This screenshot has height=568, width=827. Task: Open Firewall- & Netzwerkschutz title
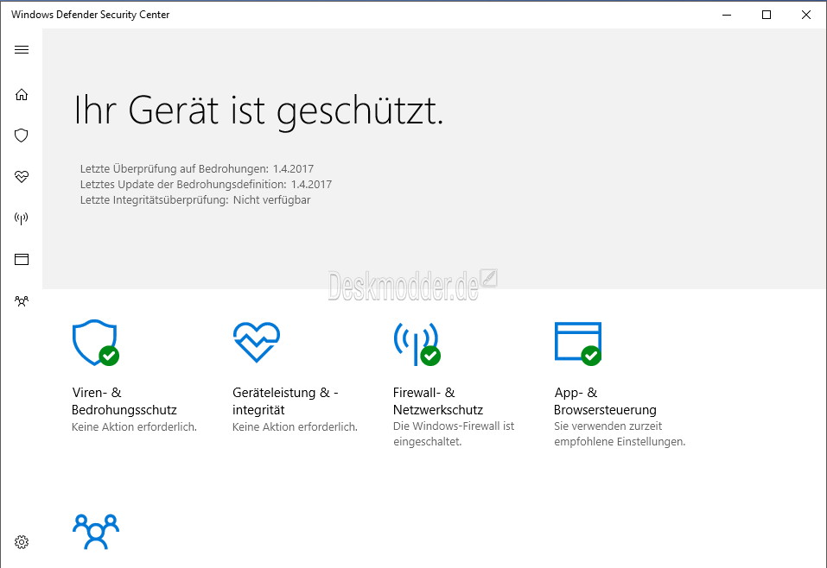coord(438,401)
